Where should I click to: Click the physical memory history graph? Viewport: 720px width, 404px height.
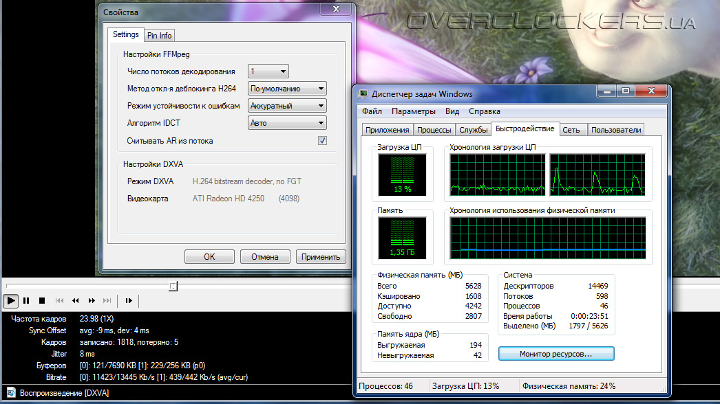548,238
